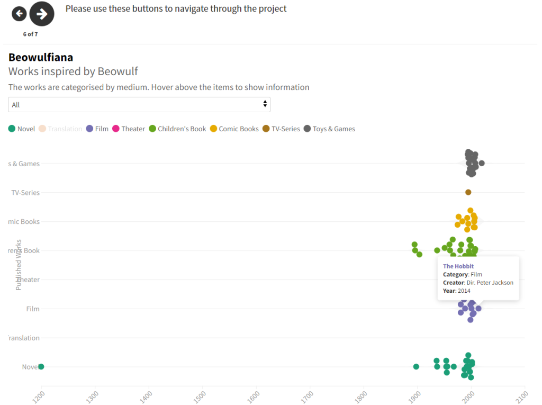The height and width of the screenshot is (405, 542).
Task: Click the next slide arrow button
Action: point(42,14)
